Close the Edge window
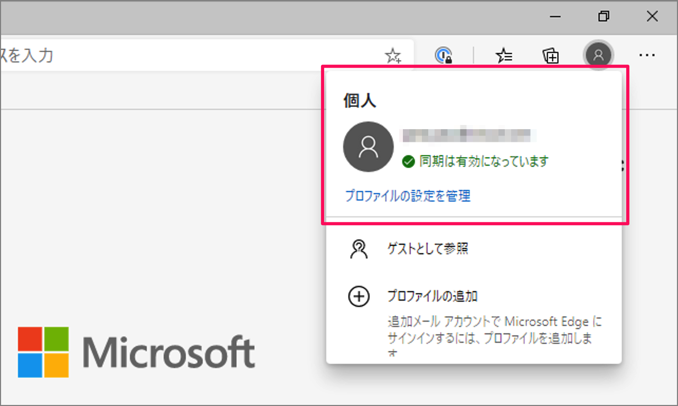Viewport: 678px width, 406px height. (x=652, y=17)
